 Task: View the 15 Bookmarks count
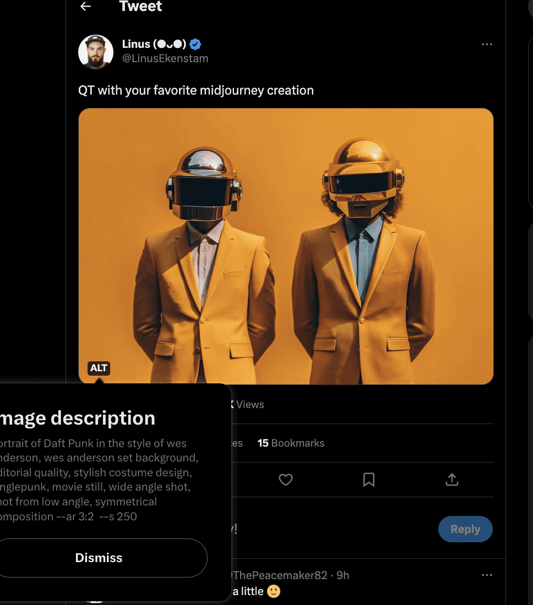[291, 443]
